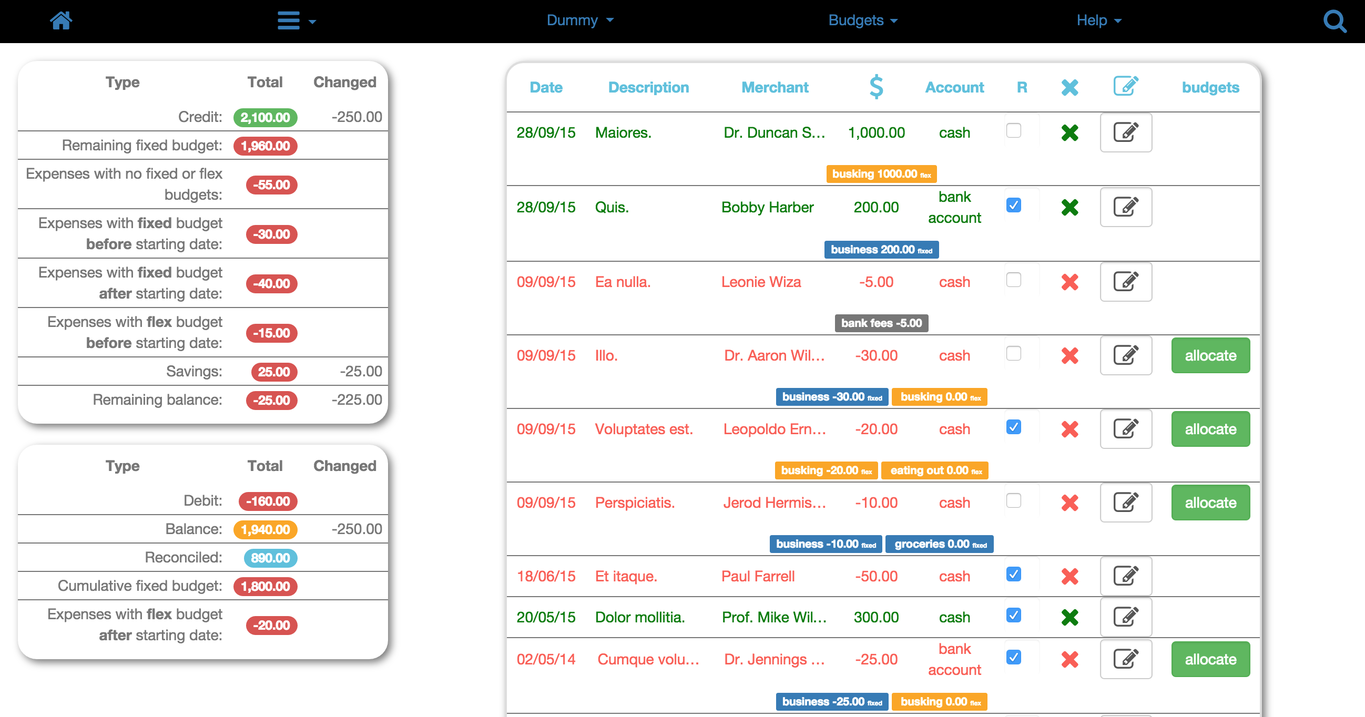Sort by the Date column header

tap(546, 87)
